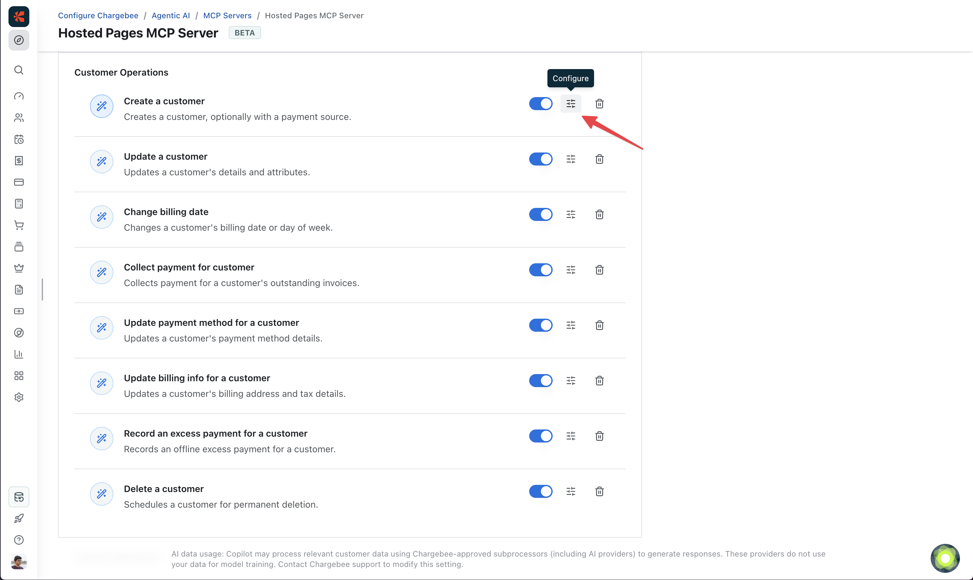Open the coupon ticket icon in sidebar

click(19, 311)
